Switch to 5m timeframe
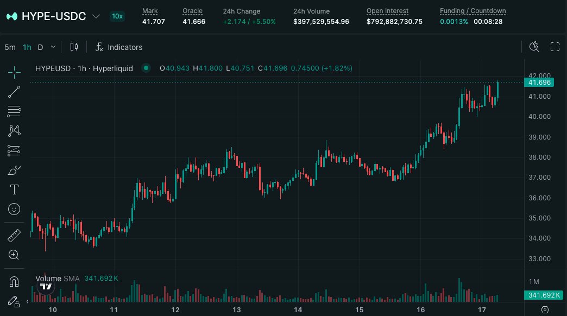Viewport: 567px width, 316px height. tap(10, 47)
